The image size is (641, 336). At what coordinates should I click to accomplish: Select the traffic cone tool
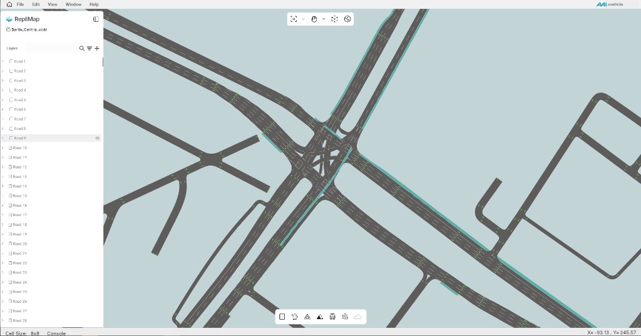click(x=307, y=317)
